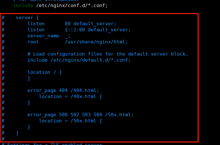220x145 pixels.
Task: Click '80 default_server;' on first listen line
Action: coord(90,24)
